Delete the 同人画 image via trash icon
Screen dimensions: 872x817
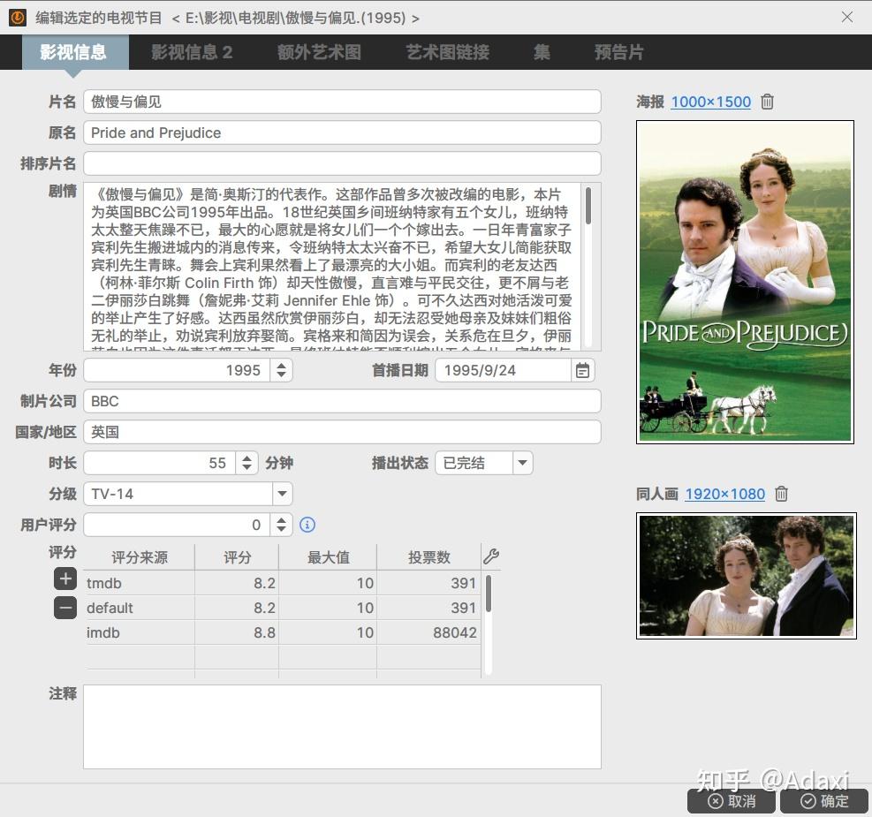click(781, 494)
